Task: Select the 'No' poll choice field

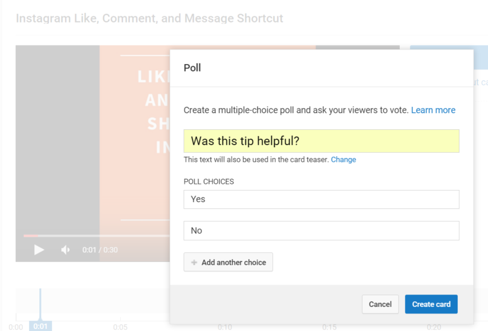Action: coord(321,231)
